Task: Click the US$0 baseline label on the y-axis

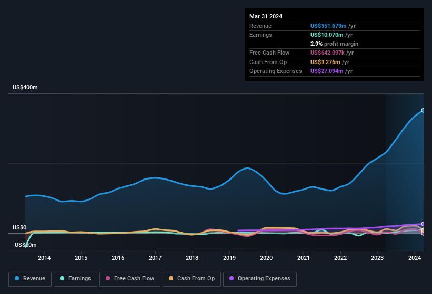Action: pyautogui.click(x=19, y=227)
